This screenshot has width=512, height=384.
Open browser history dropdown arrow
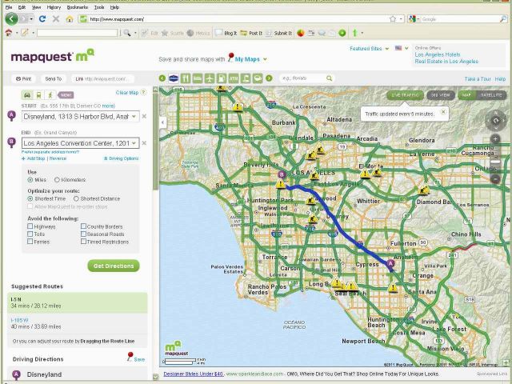pyautogui.click(x=31, y=19)
